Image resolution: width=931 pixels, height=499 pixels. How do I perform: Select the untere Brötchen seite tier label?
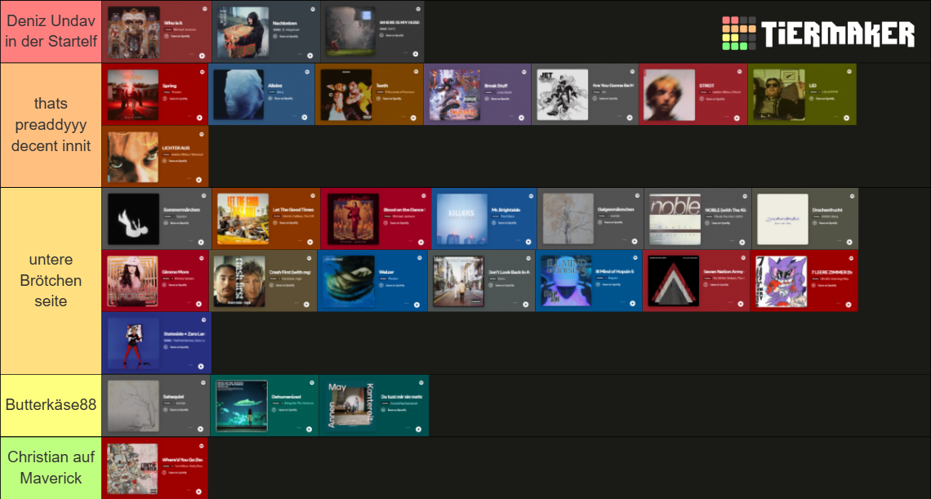point(51,280)
